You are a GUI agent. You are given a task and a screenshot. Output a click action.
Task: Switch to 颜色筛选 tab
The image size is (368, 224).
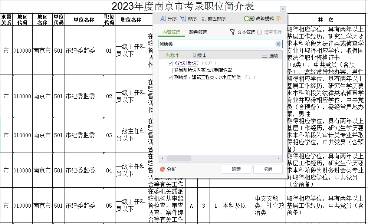tap(198, 32)
